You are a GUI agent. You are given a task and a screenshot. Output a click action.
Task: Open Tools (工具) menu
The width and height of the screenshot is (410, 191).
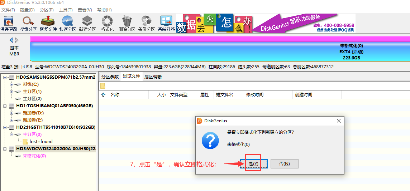(x=66, y=10)
